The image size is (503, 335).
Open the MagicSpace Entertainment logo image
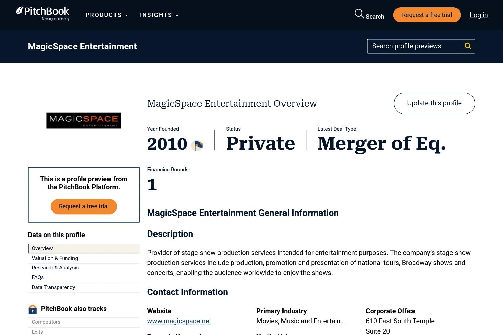point(84,120)
